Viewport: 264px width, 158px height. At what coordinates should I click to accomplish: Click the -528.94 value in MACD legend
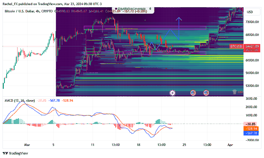(67, 101)
